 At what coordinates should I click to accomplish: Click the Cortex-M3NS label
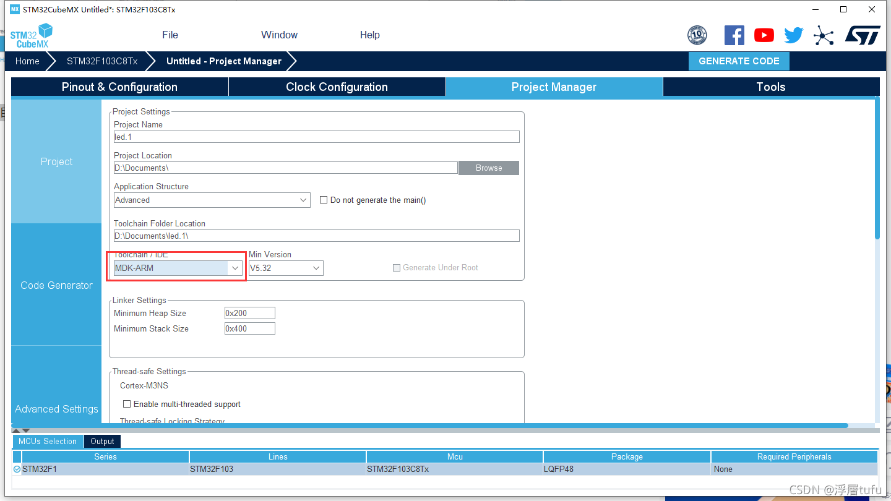tap(144, 385)
